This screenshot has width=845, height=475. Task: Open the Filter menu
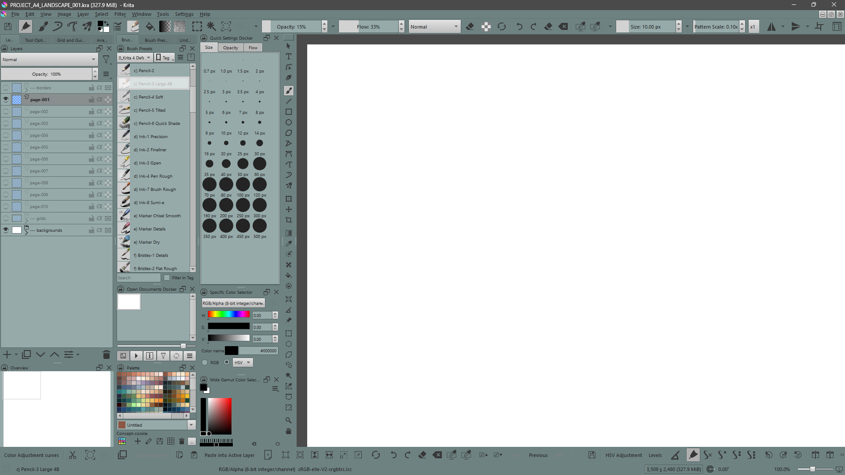point(120,14)
